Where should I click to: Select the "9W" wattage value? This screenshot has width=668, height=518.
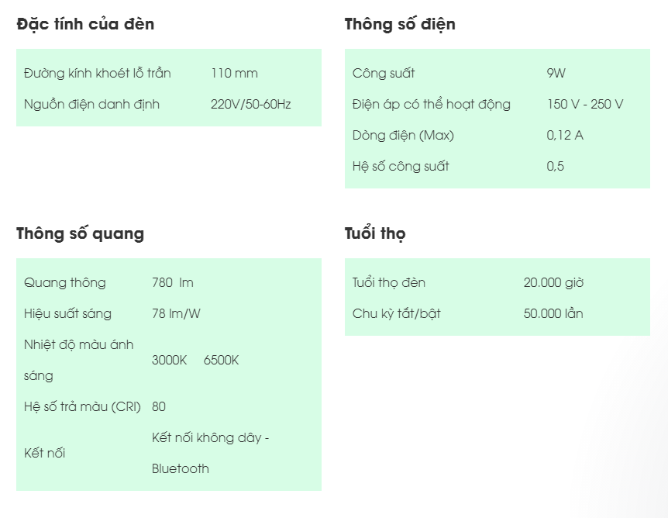(556, 73)
